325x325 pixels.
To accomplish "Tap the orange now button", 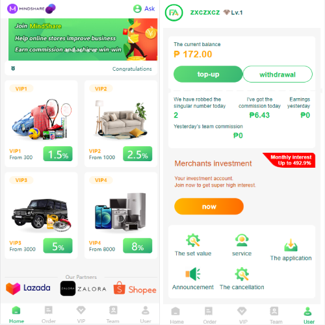I will click(209, 207).
